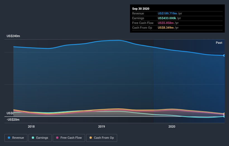Click the pink Free Cash Flow legend dot
The width and height of the screenshot is (229, 146).
click(x=57, y=138)
